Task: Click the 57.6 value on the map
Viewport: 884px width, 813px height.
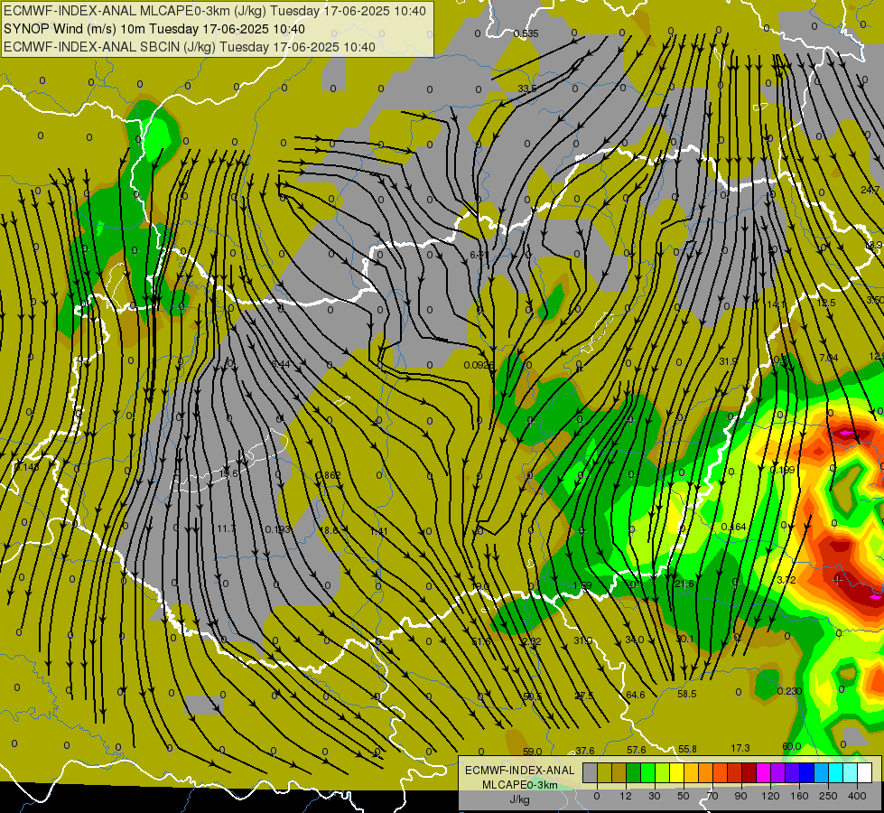Action: 636,751
